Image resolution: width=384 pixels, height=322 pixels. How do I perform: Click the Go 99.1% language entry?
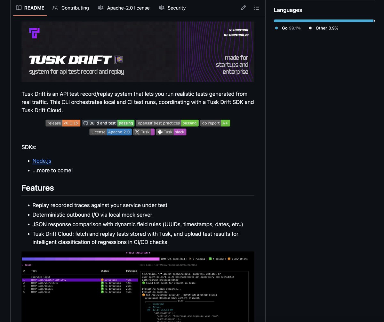click(x=288, y=28)
